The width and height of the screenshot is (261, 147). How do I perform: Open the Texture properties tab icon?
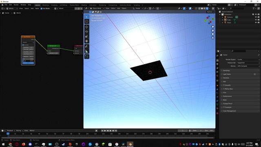click(x=217, y=114)
